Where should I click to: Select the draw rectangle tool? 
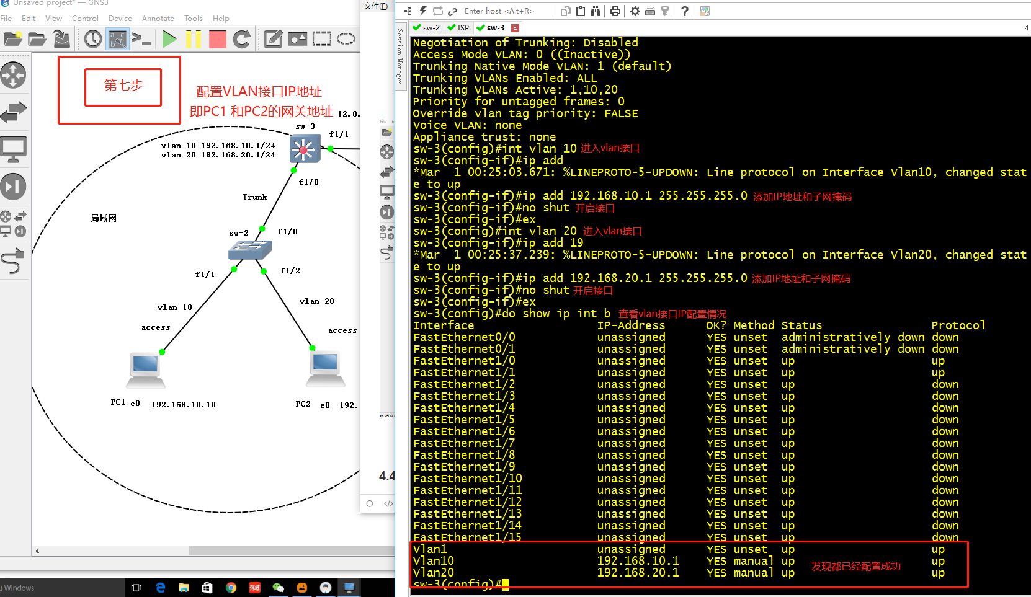tap(322, 39)
